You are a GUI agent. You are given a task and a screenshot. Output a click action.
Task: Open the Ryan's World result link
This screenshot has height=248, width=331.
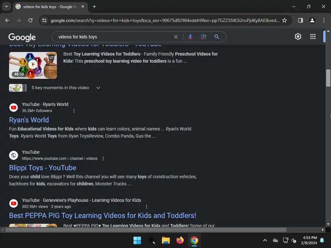point(29,120)
